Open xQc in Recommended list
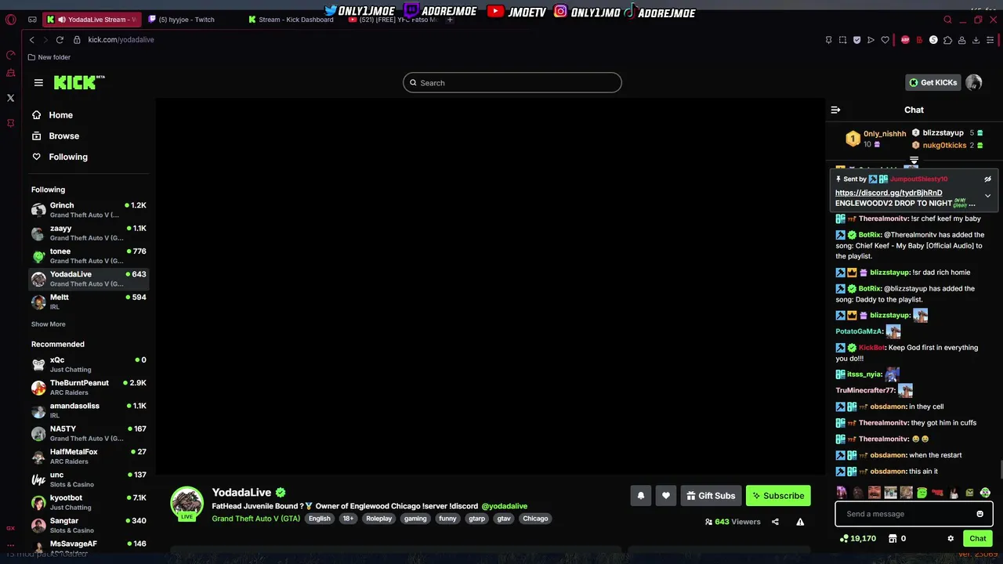Image resolution: width=1003 pixels, height=564 pixels. [89, 364]
